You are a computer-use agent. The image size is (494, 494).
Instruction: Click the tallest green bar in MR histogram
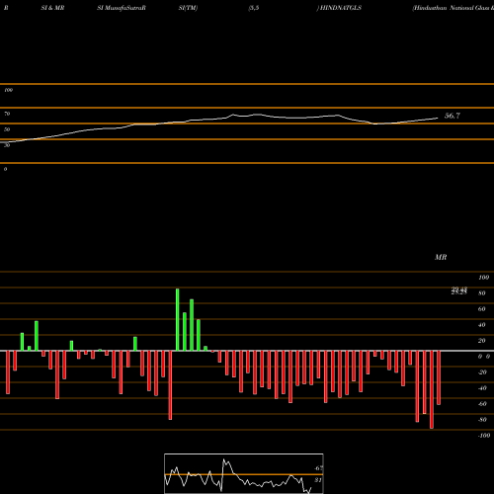(178, 320)
